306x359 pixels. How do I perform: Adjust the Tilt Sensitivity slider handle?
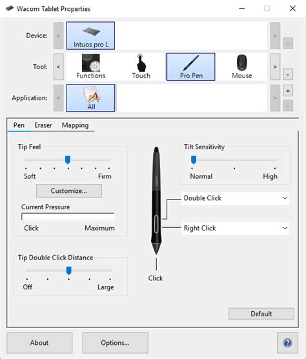coord(194,160)
